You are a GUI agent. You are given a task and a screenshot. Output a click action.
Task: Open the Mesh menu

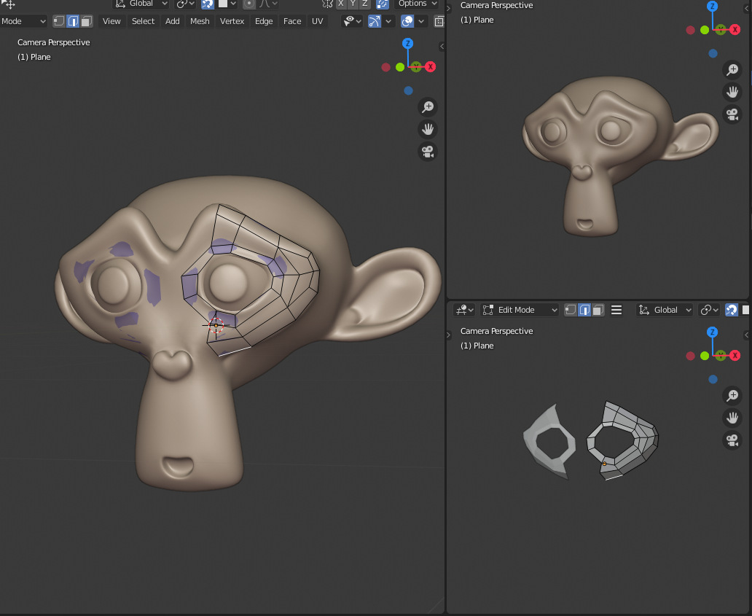tap(200, 21)
